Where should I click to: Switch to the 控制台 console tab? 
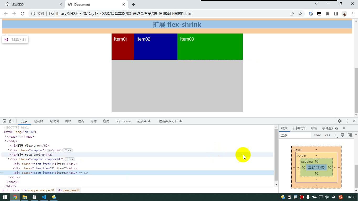tap(38, 121)
